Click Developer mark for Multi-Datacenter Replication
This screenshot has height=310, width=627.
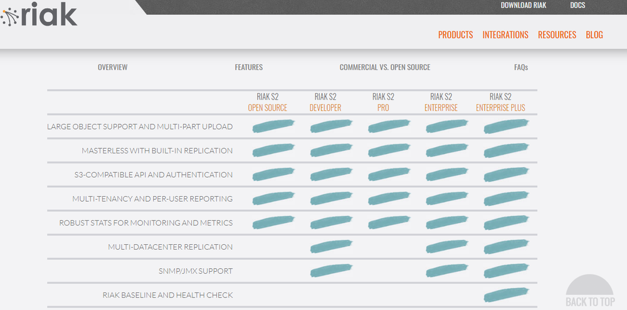[332, 247]
